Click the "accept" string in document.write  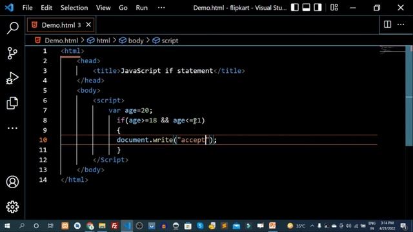point(193,140)
